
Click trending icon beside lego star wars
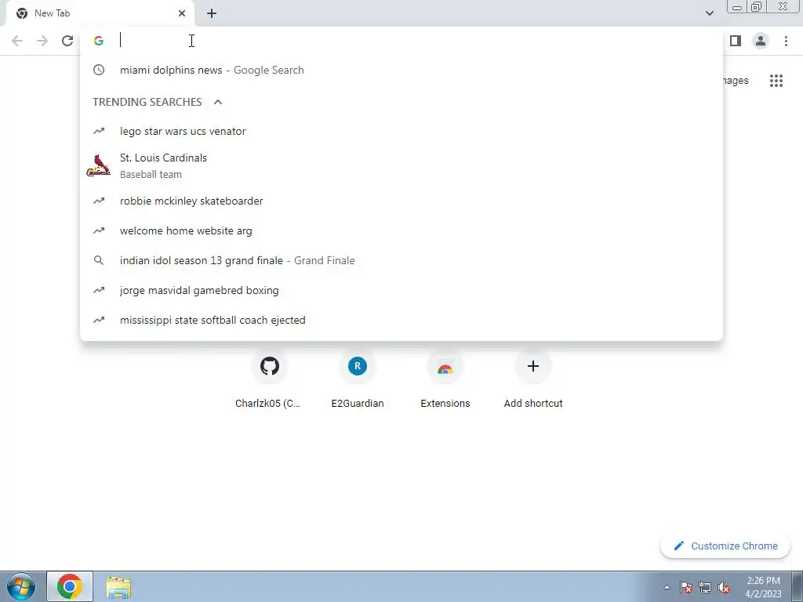pyautogui.click(x=99, y=131)
